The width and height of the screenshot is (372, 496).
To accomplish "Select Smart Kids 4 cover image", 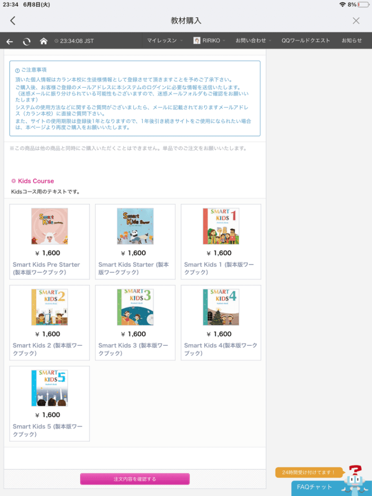I will tap(221, 307).
